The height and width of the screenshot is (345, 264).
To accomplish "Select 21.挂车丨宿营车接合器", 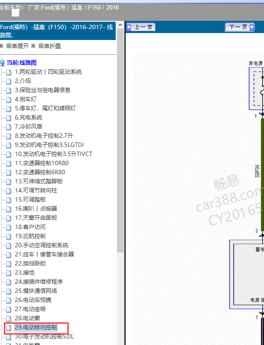I will coord(44,254).
